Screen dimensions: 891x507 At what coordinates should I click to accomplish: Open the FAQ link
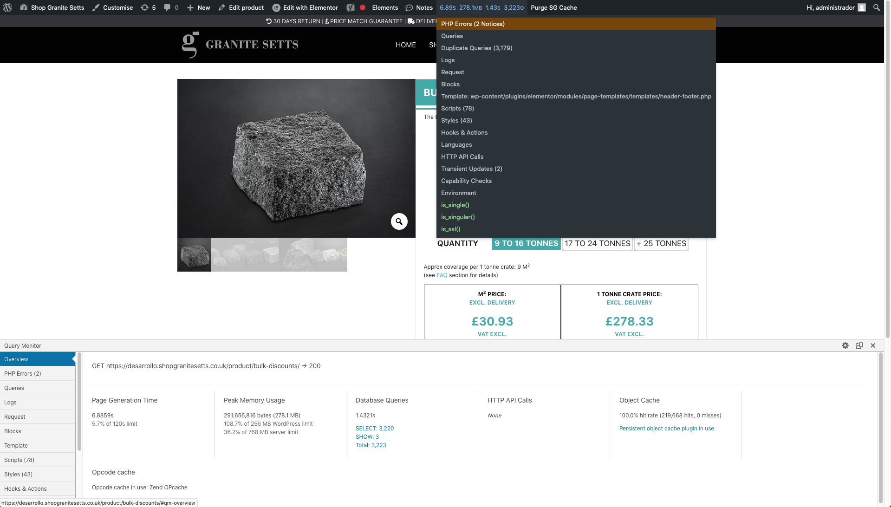coord(442,275)
